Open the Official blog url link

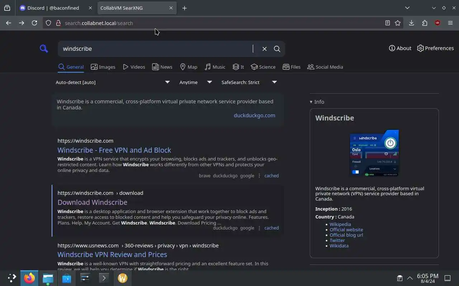coord(346,235)
